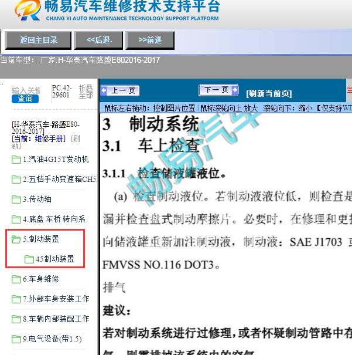Click the right arrow icon on 下一页
352x355 pixels.
235,90
